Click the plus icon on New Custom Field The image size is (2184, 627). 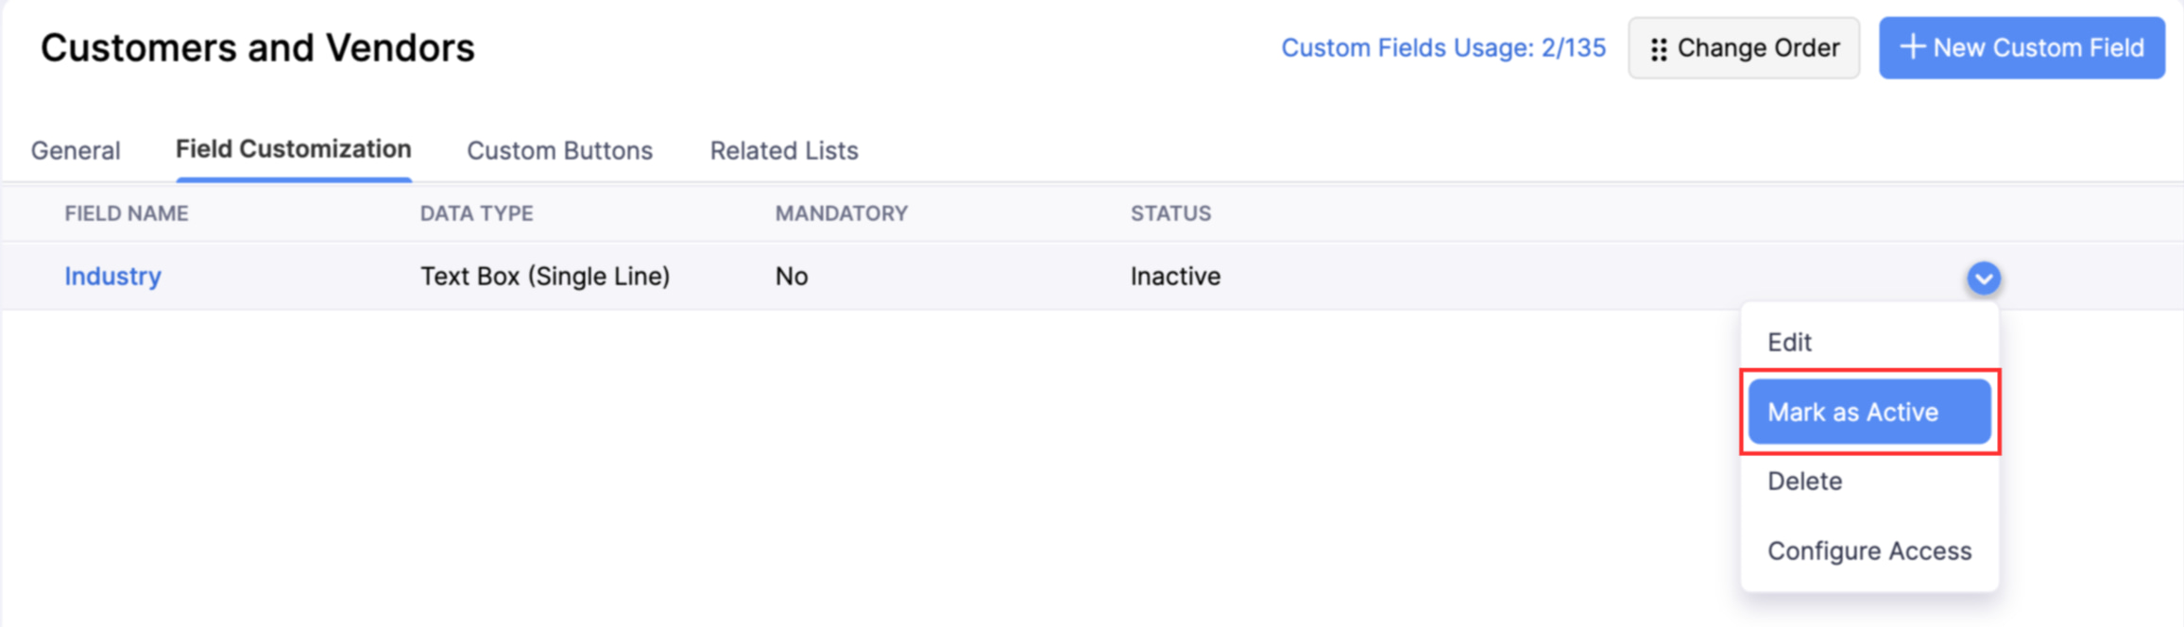point(1914,47)
